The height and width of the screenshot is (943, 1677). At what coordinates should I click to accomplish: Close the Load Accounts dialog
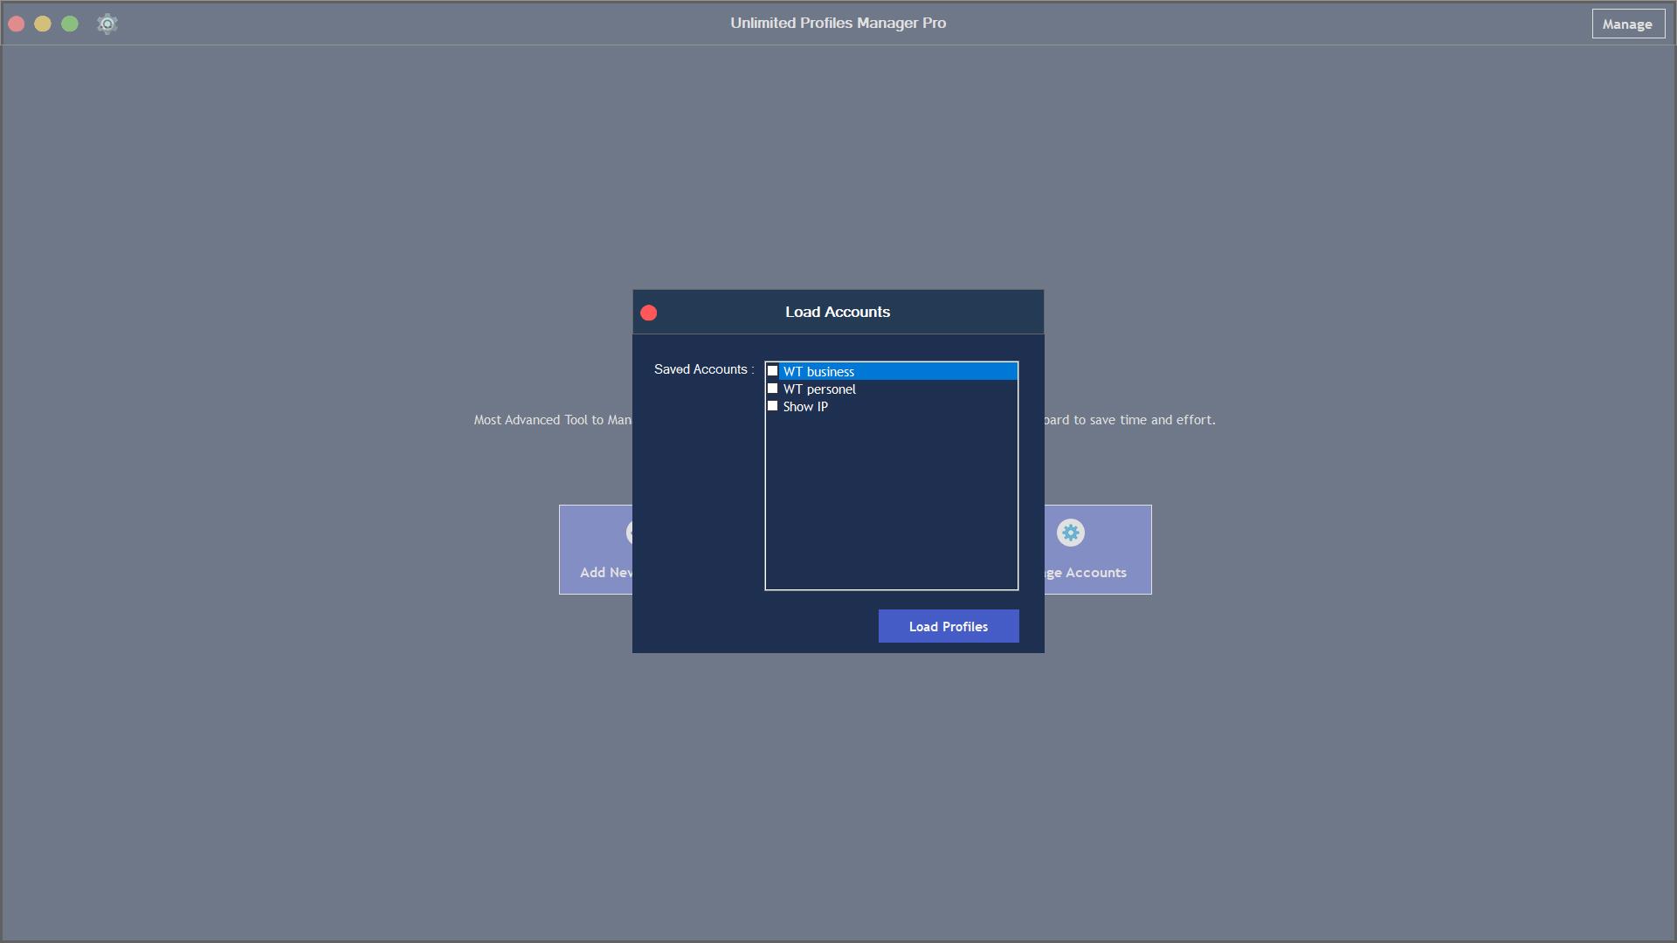point(648,313)
